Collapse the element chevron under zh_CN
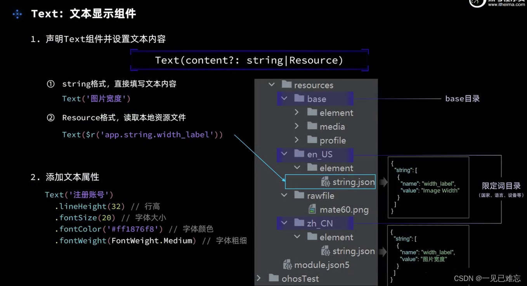The width and height of the screenshot is (527, 286). pos(297,236)
